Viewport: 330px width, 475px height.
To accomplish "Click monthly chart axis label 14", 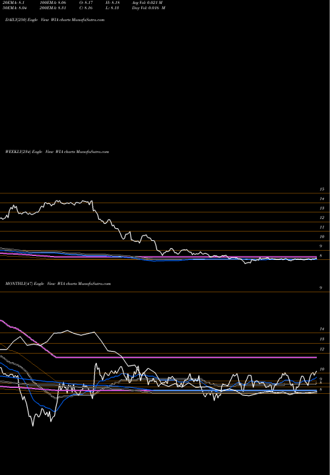I will coord(322,329).
